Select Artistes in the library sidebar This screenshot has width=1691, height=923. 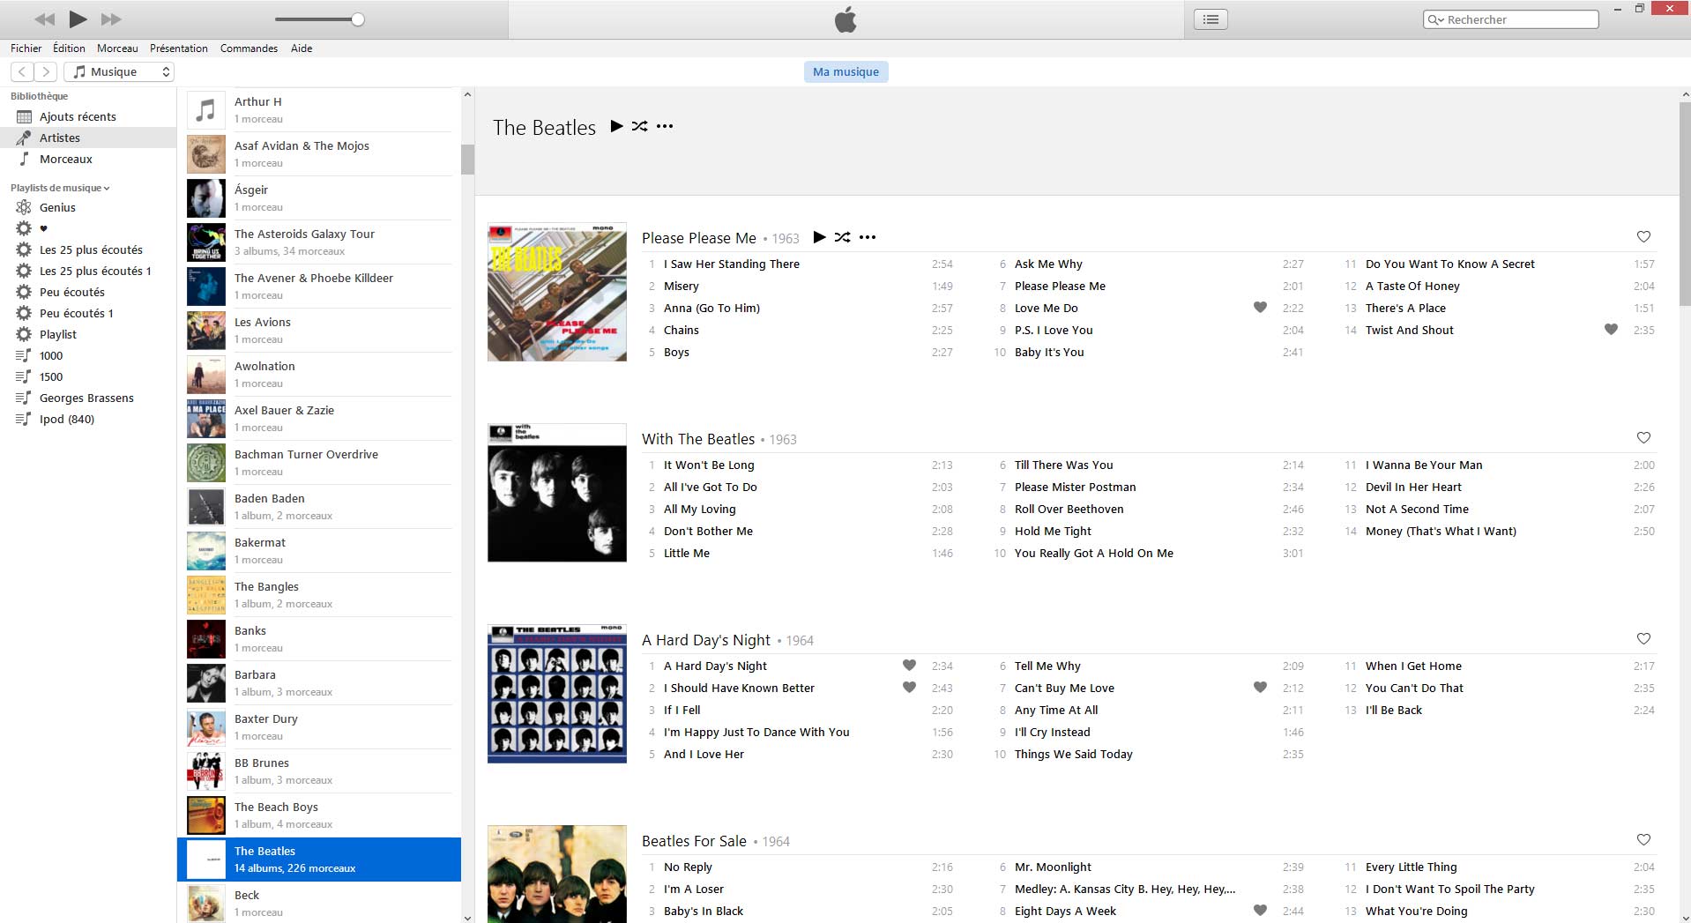click(x=88, y=138)
